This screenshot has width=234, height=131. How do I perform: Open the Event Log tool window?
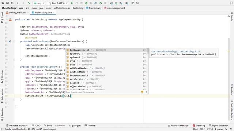tap(199, 126)
